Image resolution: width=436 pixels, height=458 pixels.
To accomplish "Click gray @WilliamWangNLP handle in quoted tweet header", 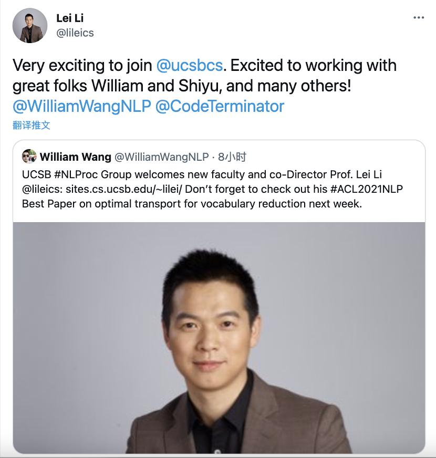I will click(x=162, y=157).
